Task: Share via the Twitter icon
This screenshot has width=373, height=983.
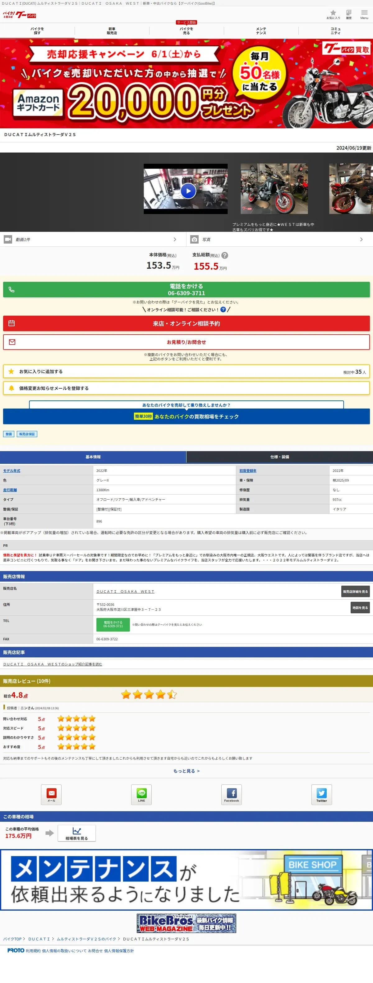Action: pyautogui.click(x=321, y=794)
